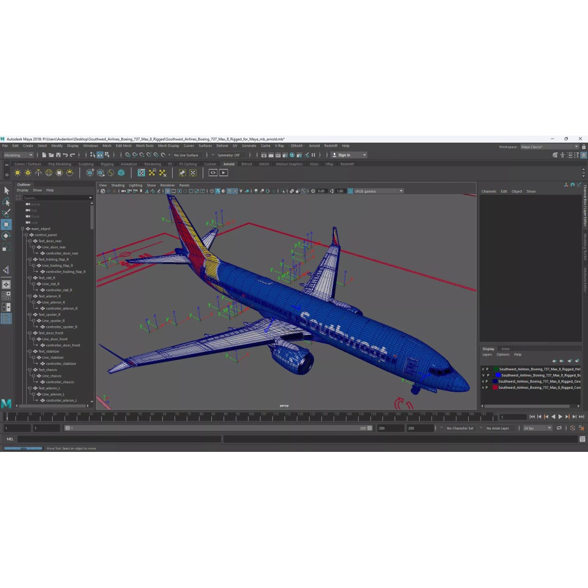Collapse control_panel node in Outliner

pos(26,235)
